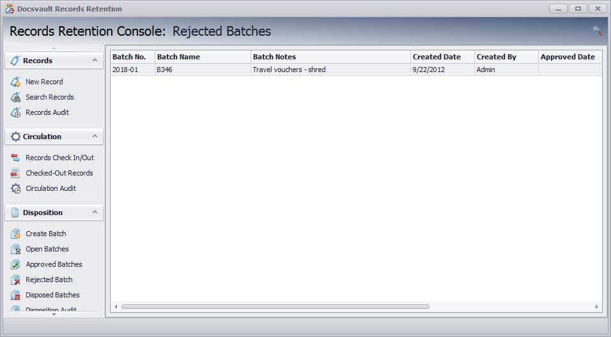The width and height of the screenshot is (611, 337).
Task: Sort by Created By column header
Action: click(506, 57)
